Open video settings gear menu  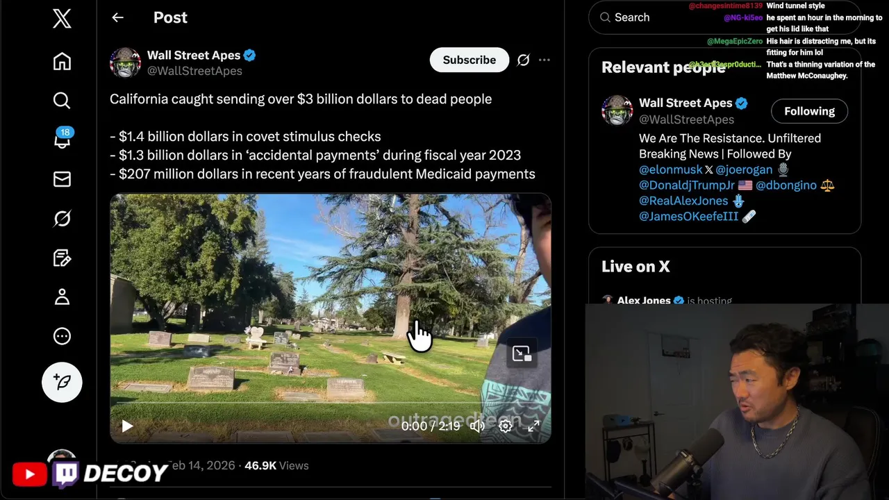[x=506, y=426]
